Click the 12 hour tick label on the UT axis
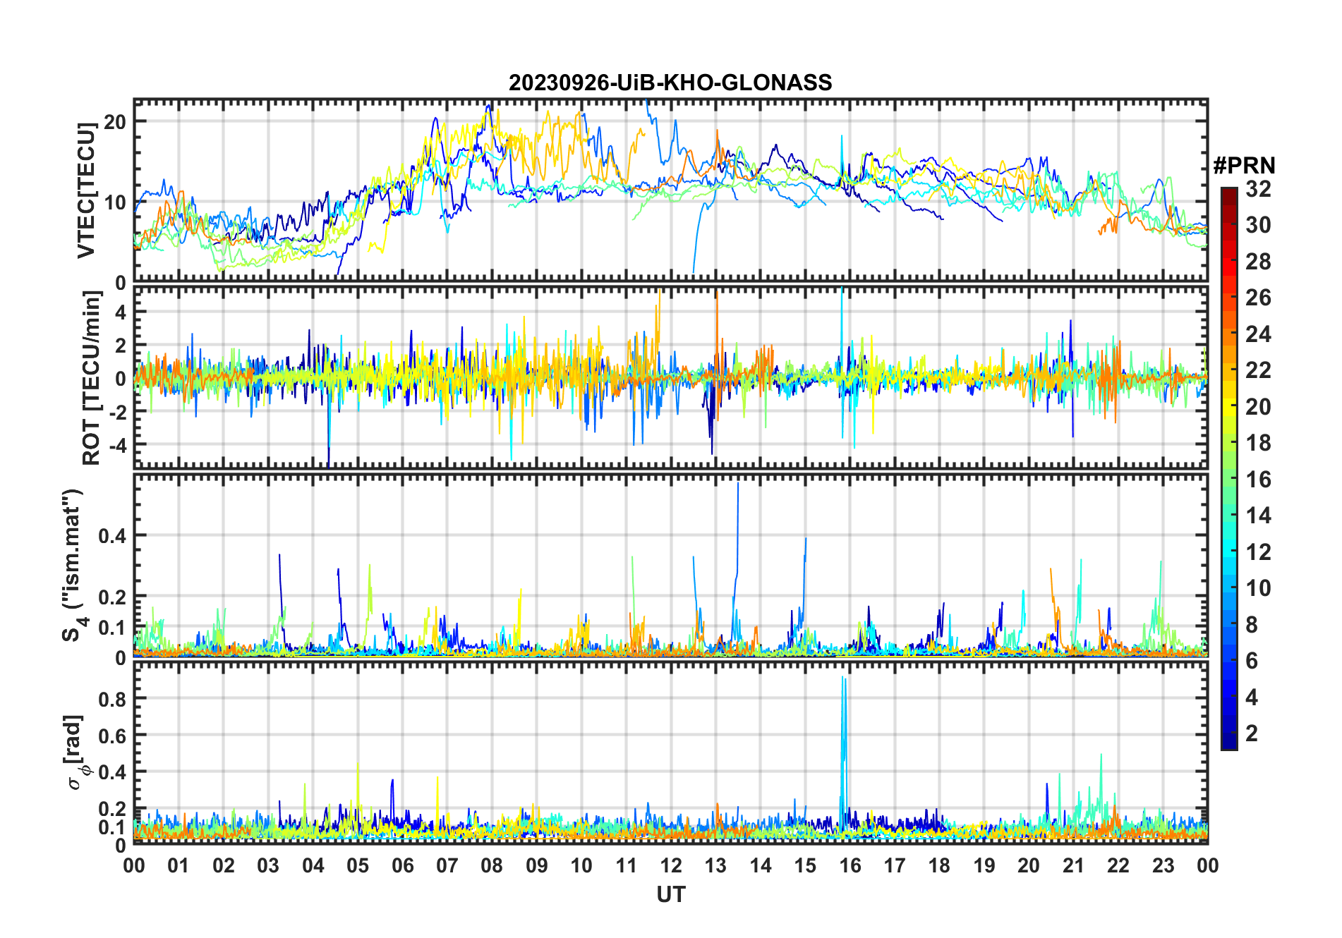1342x938 pixels. [x=671, y=865]
